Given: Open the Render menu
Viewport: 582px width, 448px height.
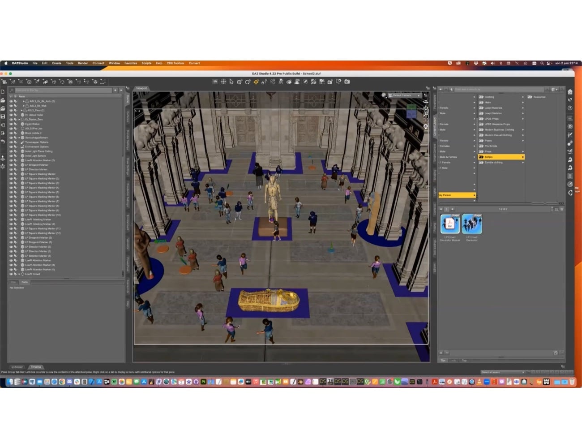Looking at the screenshot, I should pyautogui.click(x=83, y=63).
